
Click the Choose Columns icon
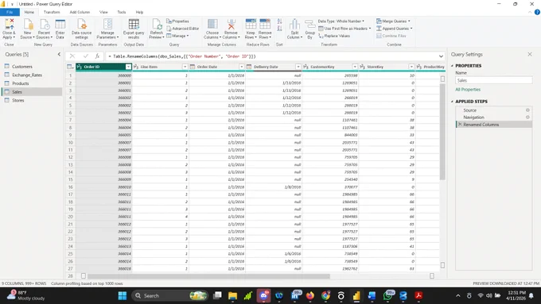point(212,25)
